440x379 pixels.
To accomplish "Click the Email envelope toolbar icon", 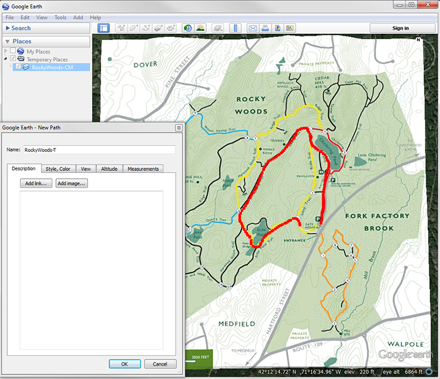I will 253,28.
